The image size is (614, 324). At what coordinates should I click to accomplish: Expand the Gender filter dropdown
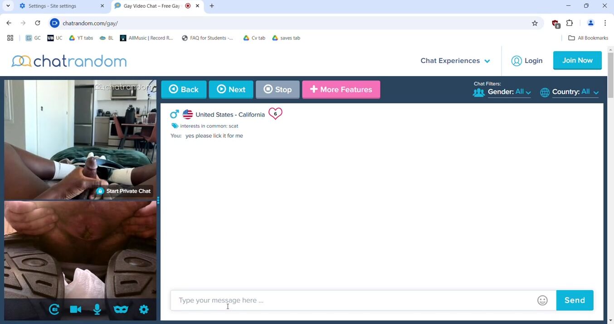pyautogui.click(x=509, y=92)
